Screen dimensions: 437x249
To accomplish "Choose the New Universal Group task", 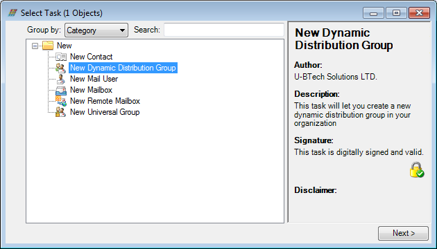I will coord(105,112).
